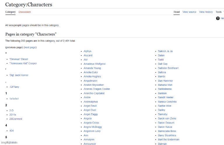Click the Help question mark icon
Viewport: 224px width, 145px height.
pos(218,18)
